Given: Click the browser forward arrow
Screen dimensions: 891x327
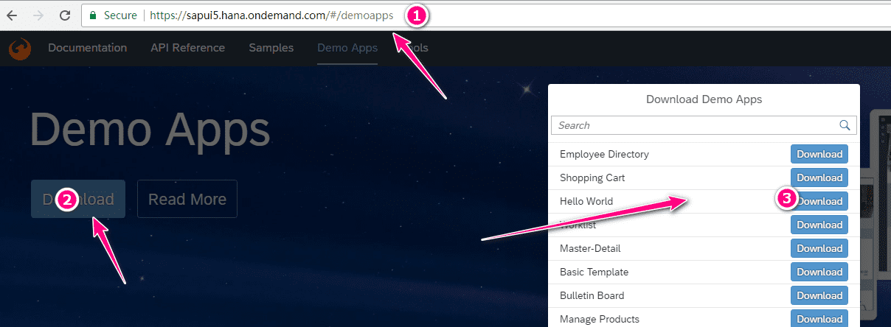Looking at the screenshot, I should 38,15.
